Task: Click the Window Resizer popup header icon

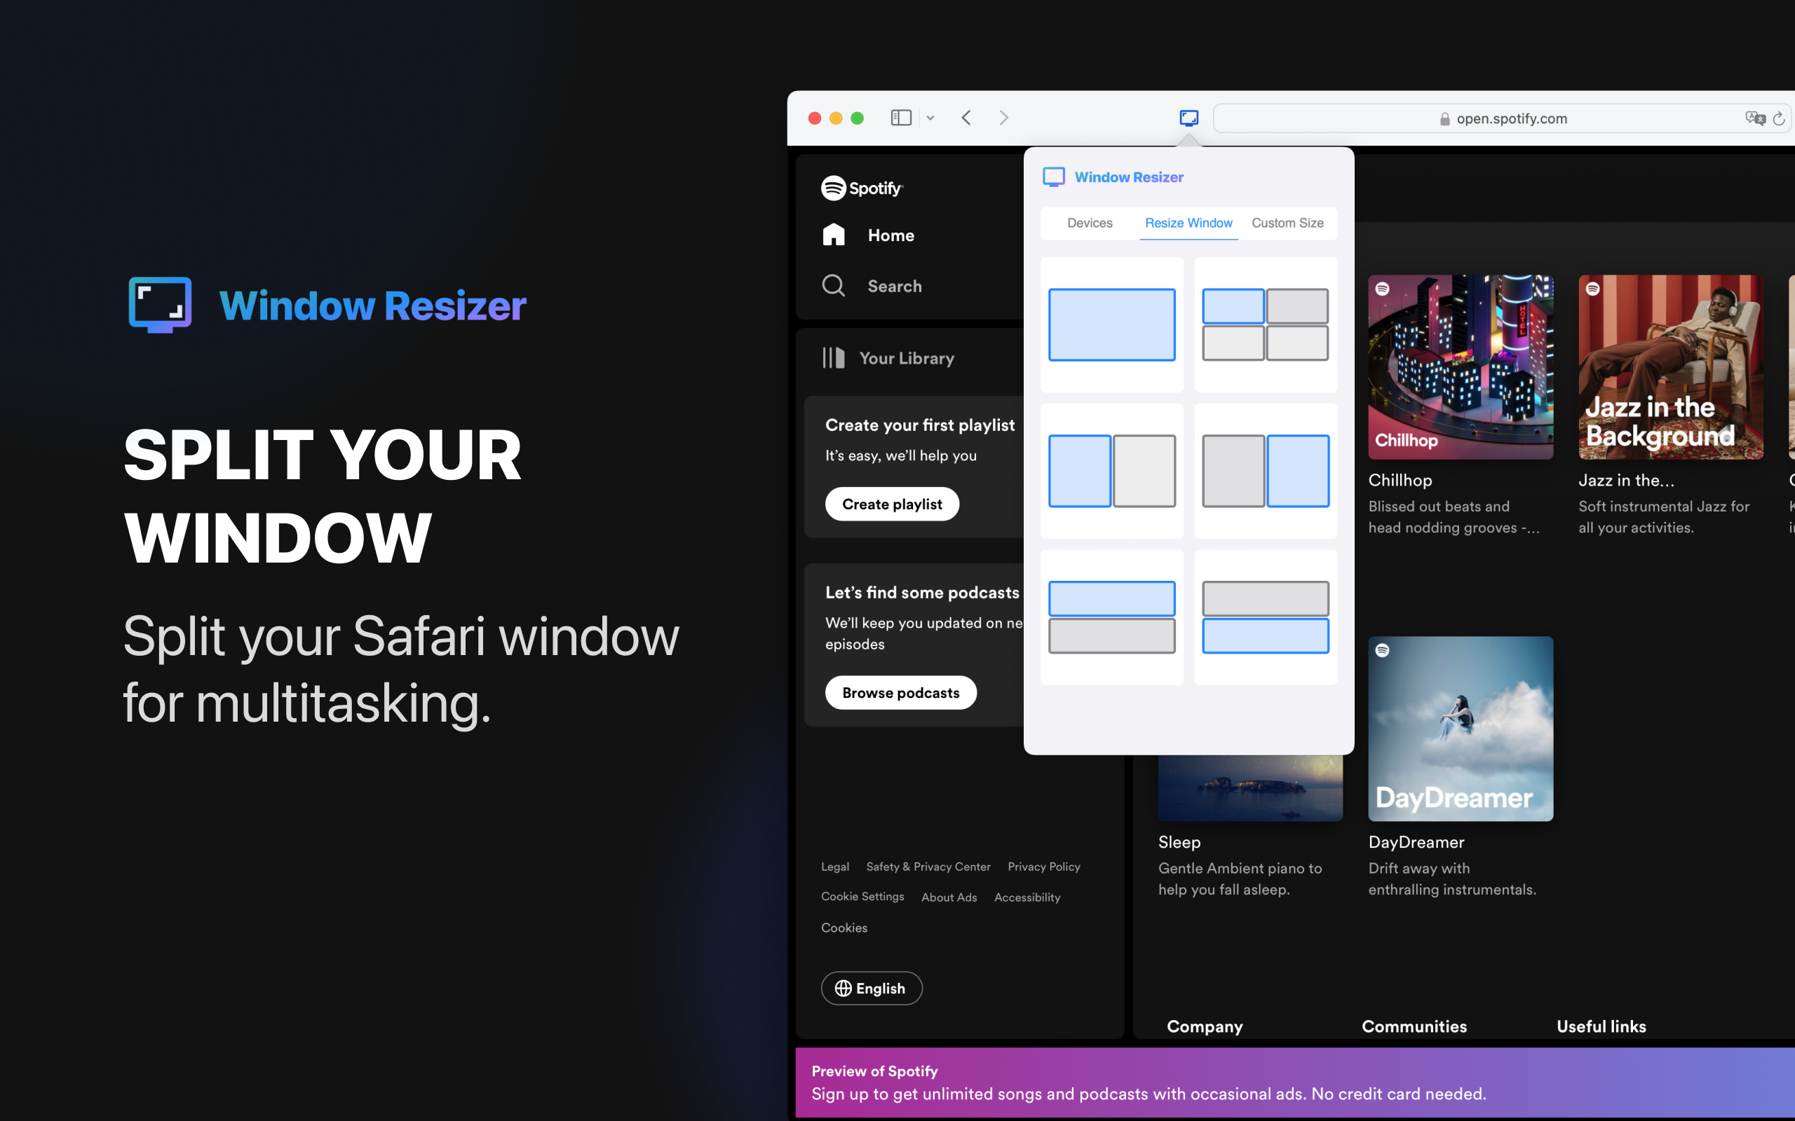Action: coord(1053,177)
